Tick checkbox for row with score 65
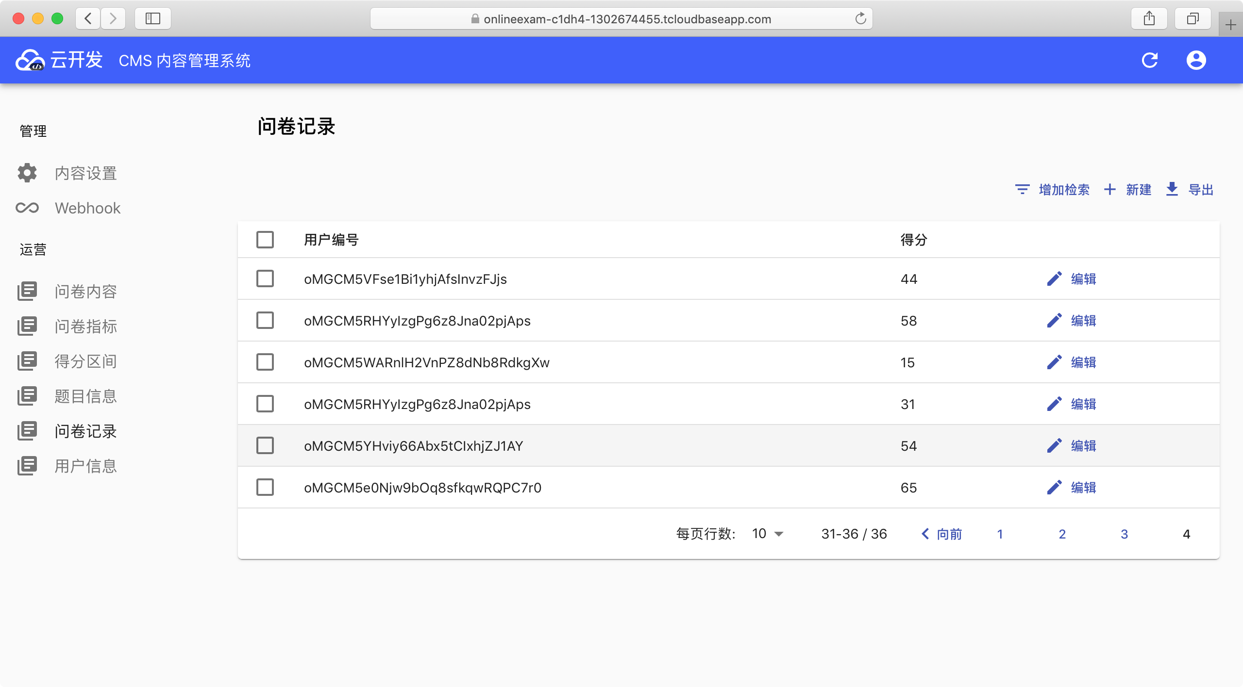 click(265, 488)
